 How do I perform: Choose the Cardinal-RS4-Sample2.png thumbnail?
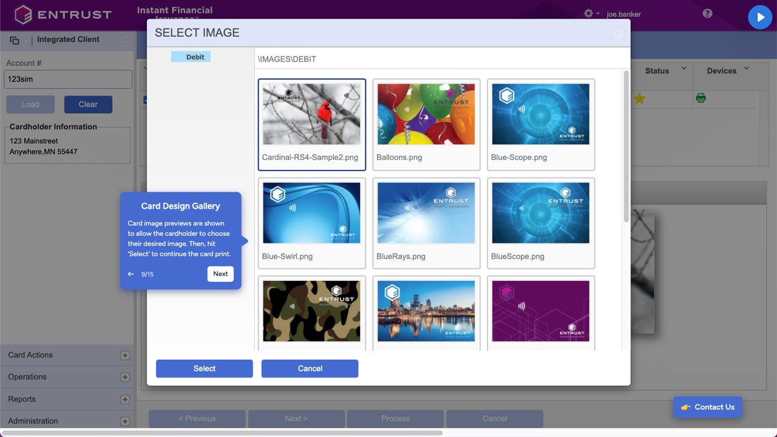pyautogui.click(x=311, y=124)
